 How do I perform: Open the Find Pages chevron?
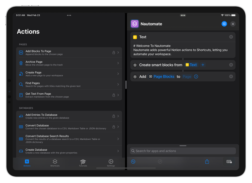pos(118,84)
